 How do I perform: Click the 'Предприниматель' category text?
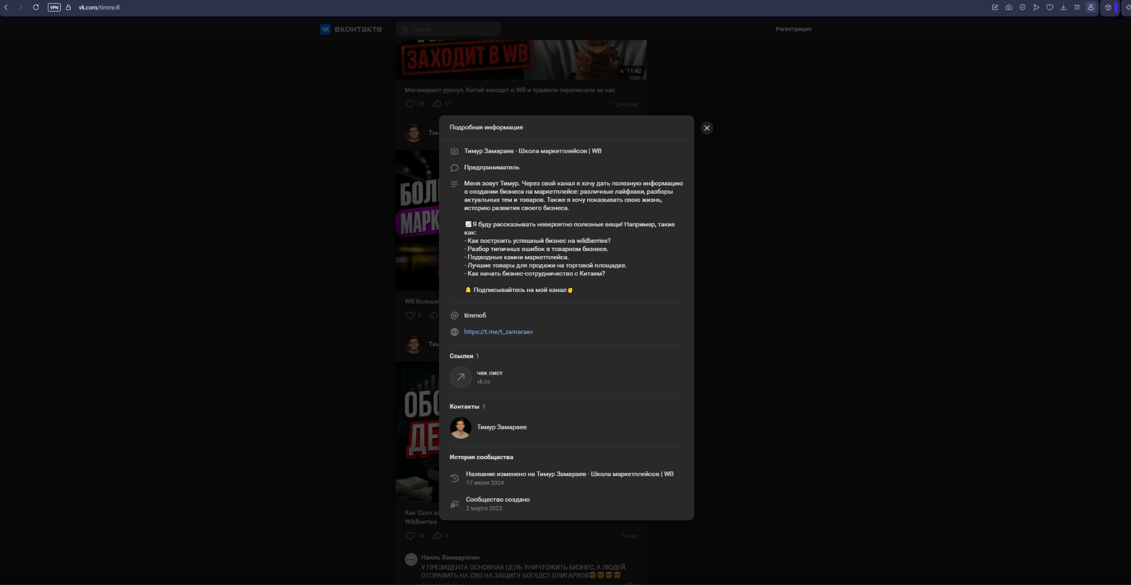[491, 167]
